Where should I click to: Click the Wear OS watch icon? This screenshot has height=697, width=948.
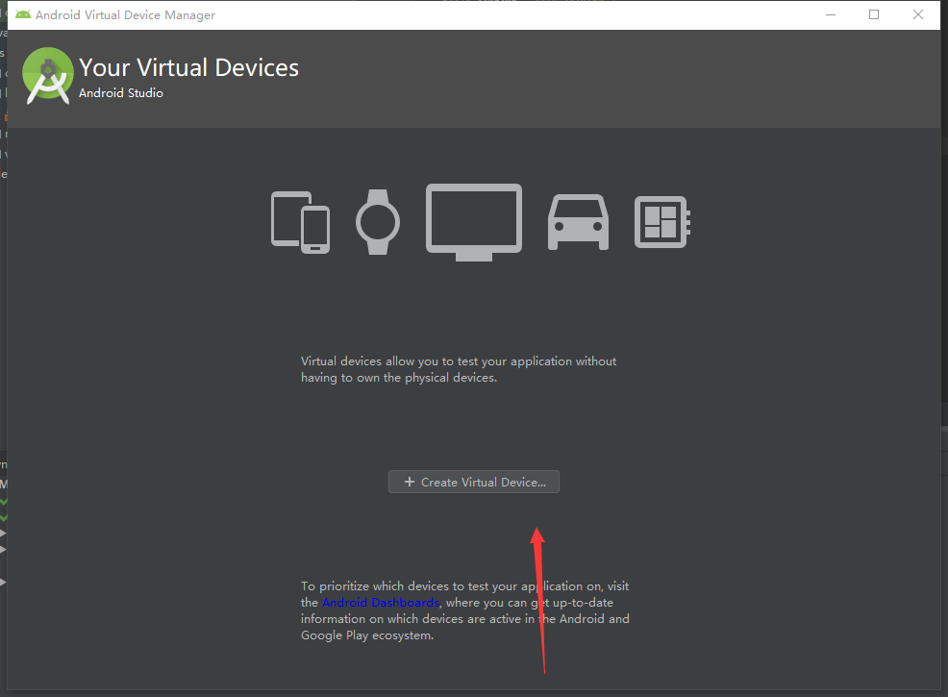[378, 222]
